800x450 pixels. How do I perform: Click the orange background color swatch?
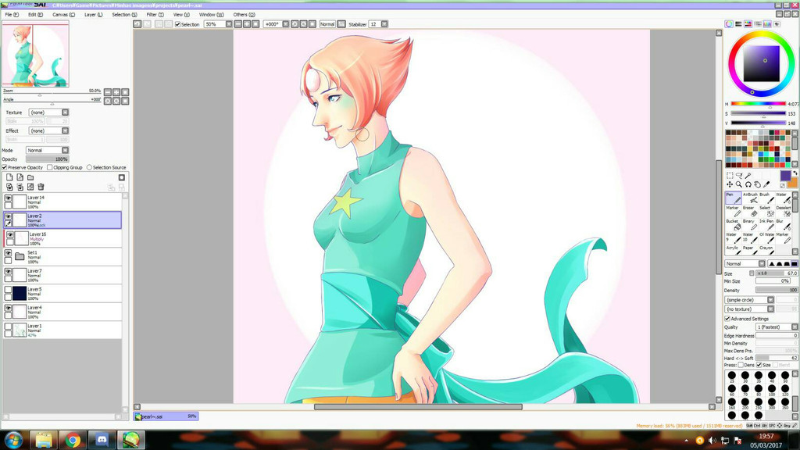(793, 183)
